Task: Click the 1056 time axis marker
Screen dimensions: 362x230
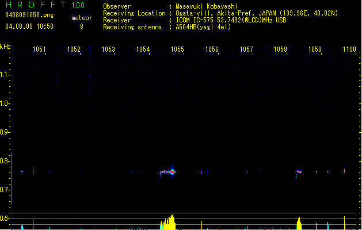Action: pyautogui.click(x=212, y=49)
